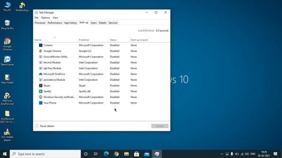Click the Google Chrome startup entry icon
Screen dimensions: 282x158
[x=41, y=51]
